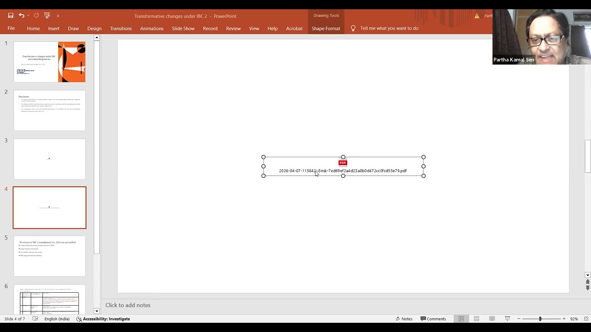The width and height of the screenshot is (591, 332).
Task: Select slide 2 Disclaimer thumbnail
Action: pyautogui.click(x=49, y=111)
